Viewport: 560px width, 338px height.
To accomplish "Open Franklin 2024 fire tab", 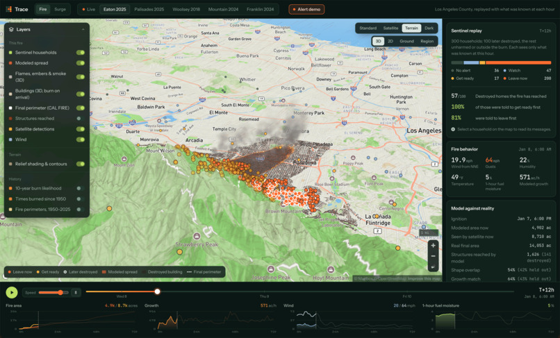I will click(261, 9).
